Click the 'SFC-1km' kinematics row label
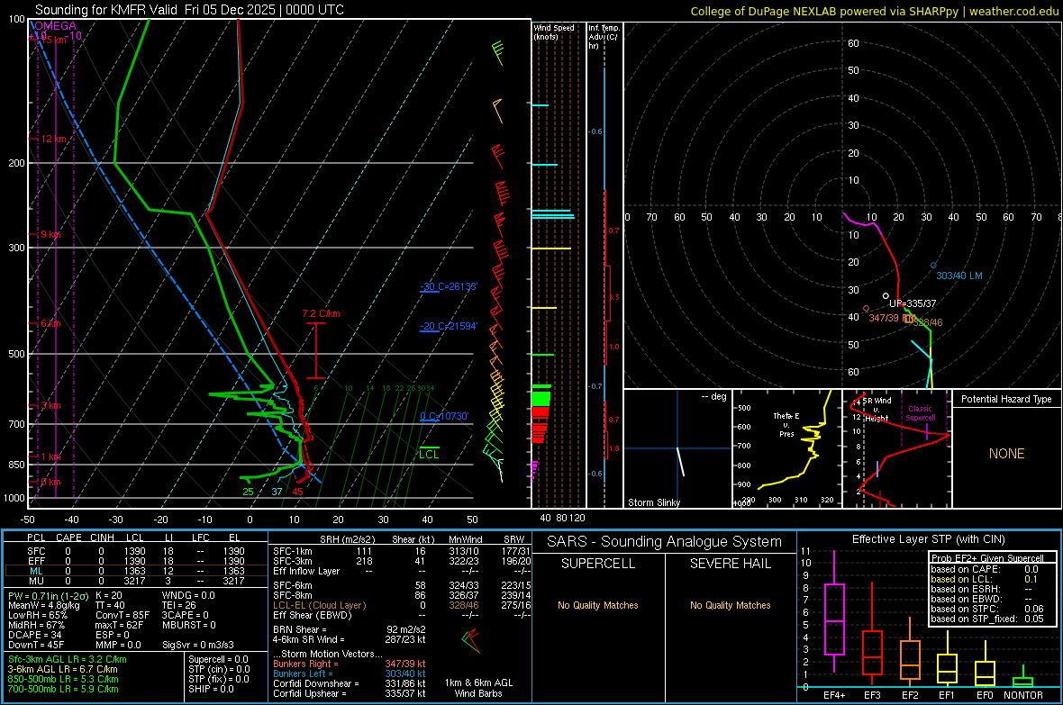Image resolution: width=1063 pixels, height=705 pixels. pyautogui.click(x=293, y=552)
